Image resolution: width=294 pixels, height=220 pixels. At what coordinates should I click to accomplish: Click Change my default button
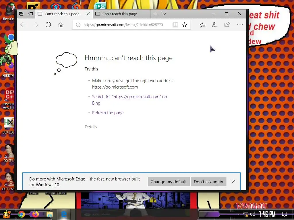click(x=169, y=182)
